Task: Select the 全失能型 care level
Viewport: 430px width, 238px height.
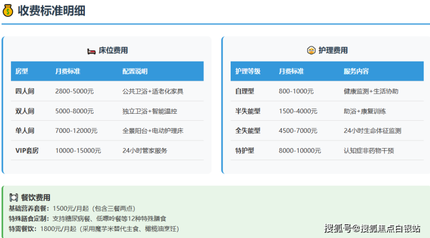Action: pyautogui.click(x=248, y=131)
